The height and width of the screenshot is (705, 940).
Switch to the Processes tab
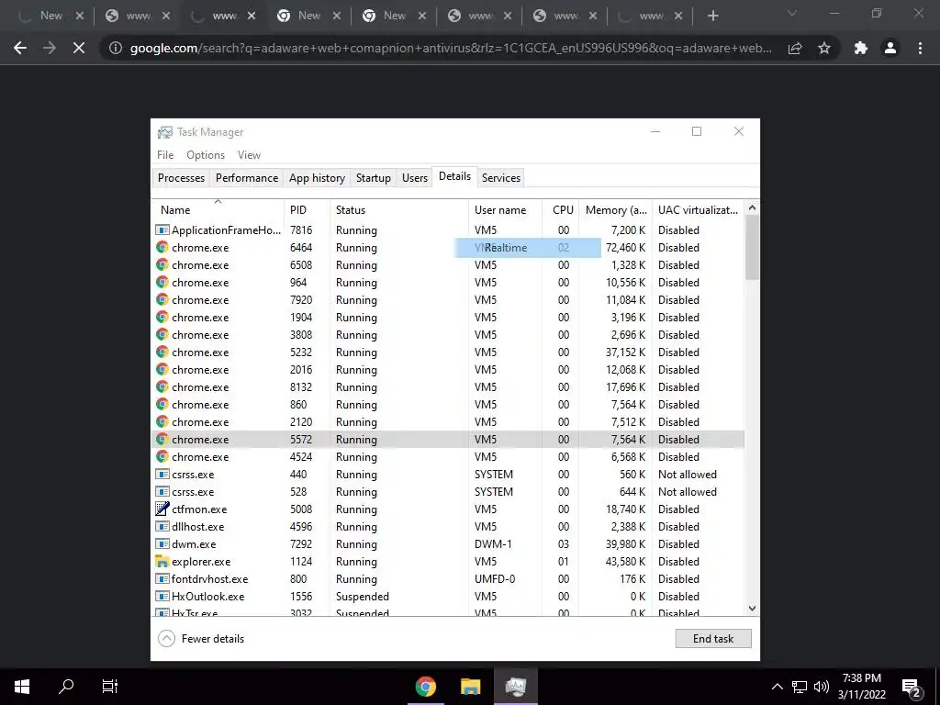point(181,178)
